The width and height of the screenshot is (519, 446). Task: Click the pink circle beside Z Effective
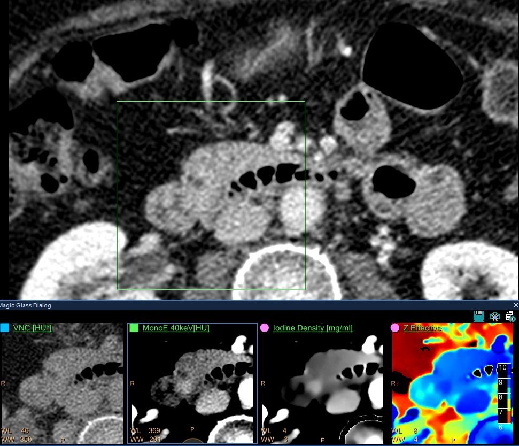(395, 328)
